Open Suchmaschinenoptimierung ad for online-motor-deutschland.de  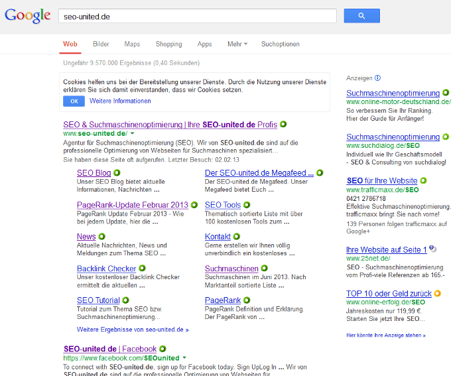(x=393, y=94)
